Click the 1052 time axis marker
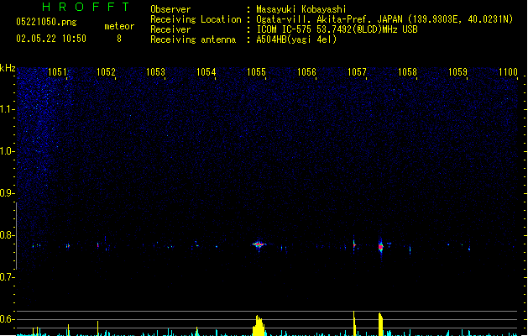 point(106,72)
